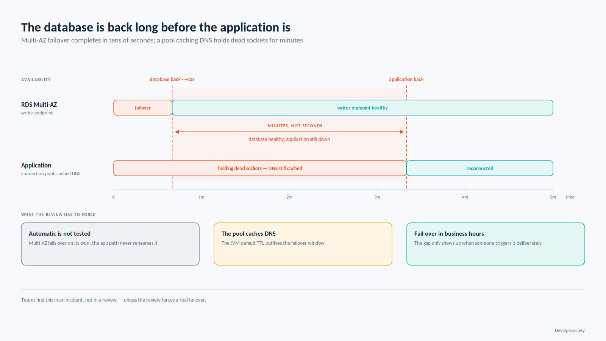Click 'The JVM default TTL outlives' description

(273, 243)
